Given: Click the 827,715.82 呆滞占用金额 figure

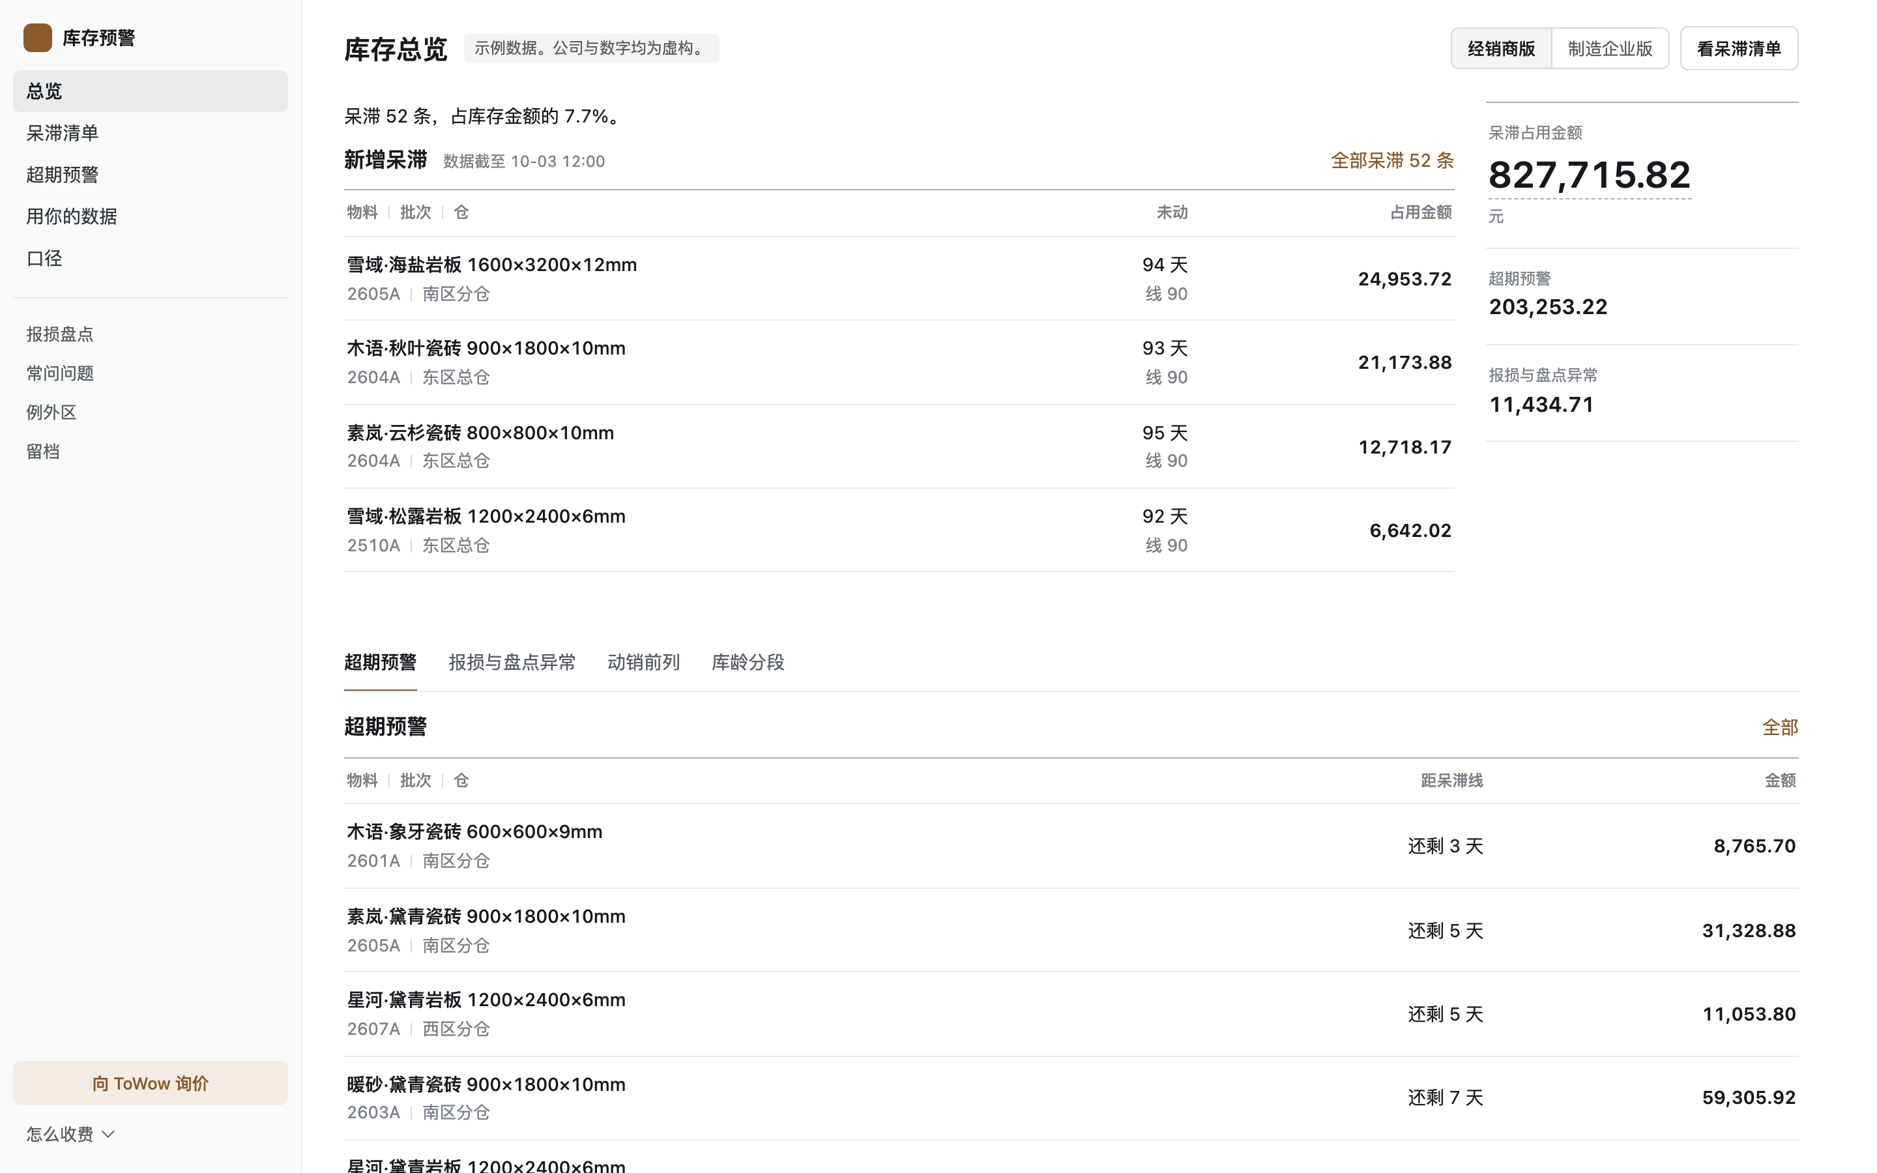Looking at the screenshot, I should 1589,175.
